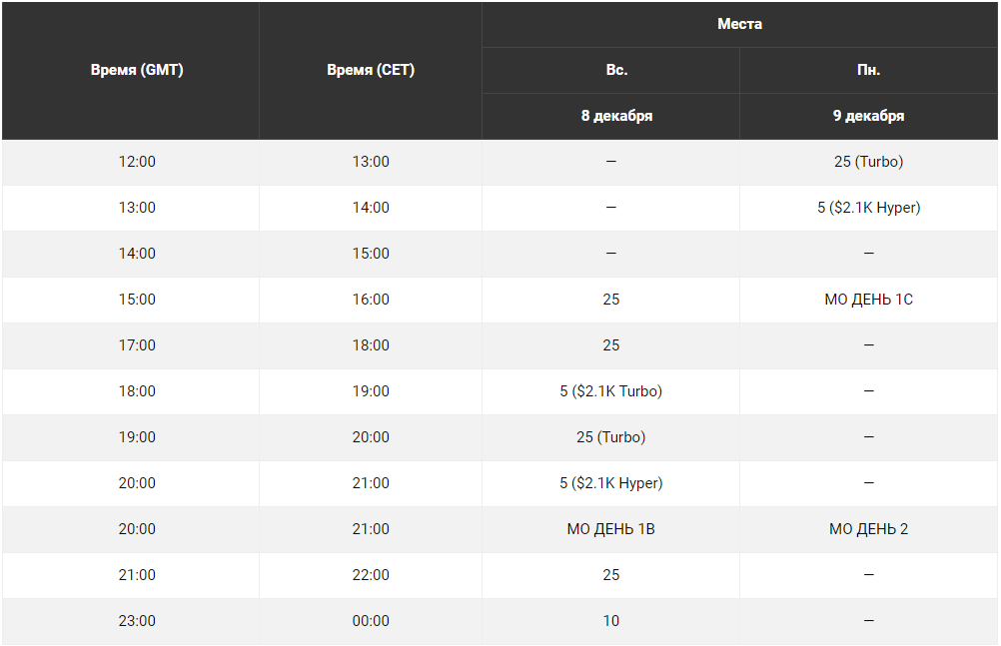Click the 9 декабря date header
The height and width of the screenshot is (646, 1001).
pos(868,116)
